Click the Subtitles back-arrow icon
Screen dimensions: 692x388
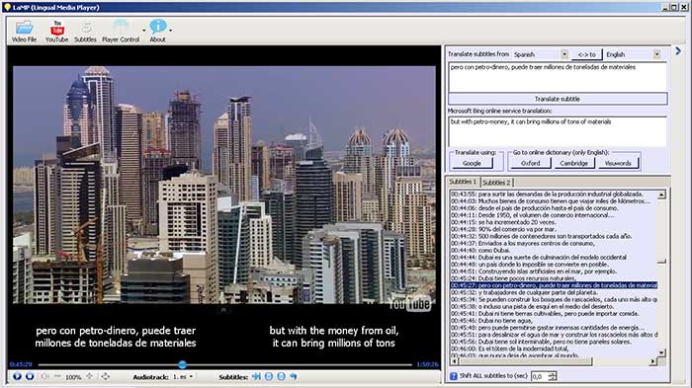[x=294, y=376]
